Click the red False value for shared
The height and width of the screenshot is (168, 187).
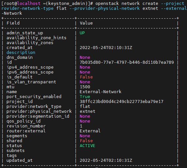[86, 141]
